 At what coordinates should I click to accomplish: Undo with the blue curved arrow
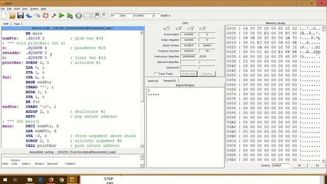[29, 16]
